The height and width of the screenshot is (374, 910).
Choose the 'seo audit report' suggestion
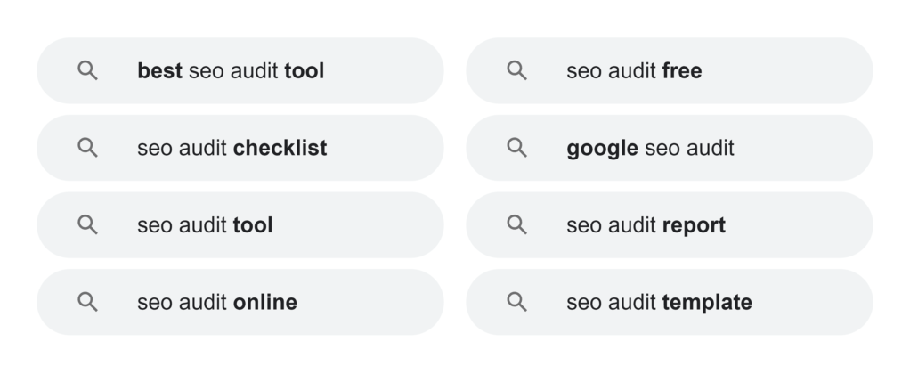pos(646,225)
